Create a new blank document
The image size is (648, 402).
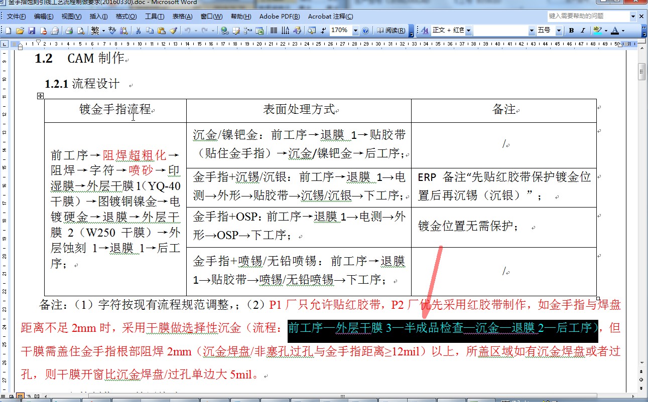click(x=9, y=31)
